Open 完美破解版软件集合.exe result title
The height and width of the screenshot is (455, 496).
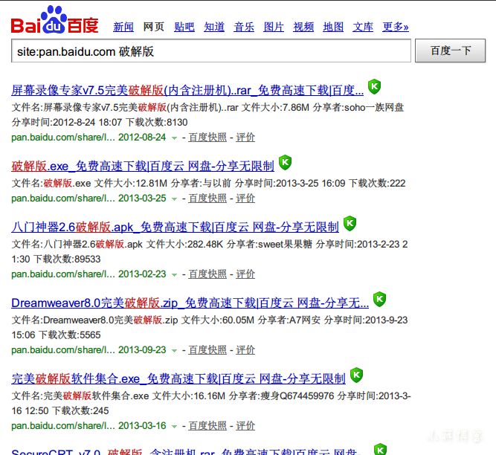pyautogui.click(x=178, y=379)
